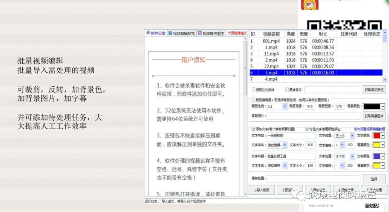
Task: Click video list scrollbar up arrow
Action: [x=385, y=32]
